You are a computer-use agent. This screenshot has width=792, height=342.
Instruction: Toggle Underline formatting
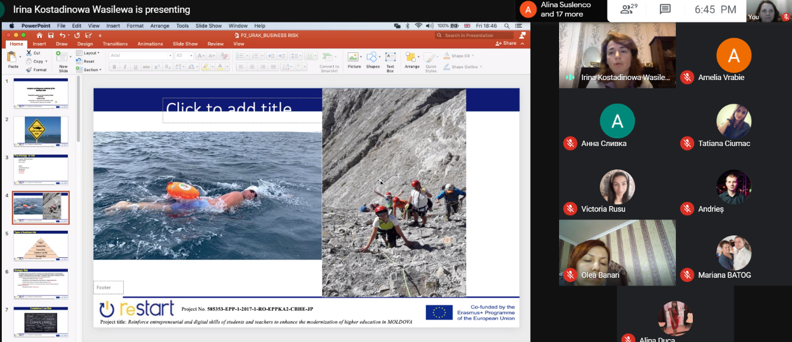pyautogui.click(x=136, y=67)
